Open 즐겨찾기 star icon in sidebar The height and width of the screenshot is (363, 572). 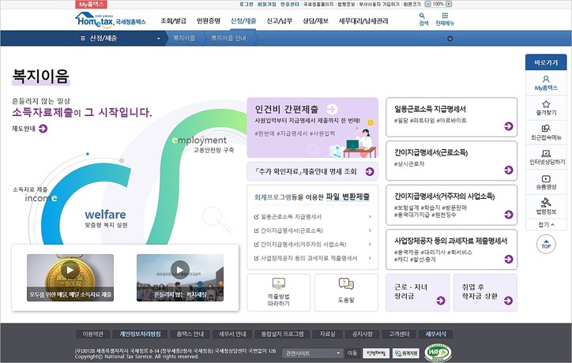click(546, 104)
